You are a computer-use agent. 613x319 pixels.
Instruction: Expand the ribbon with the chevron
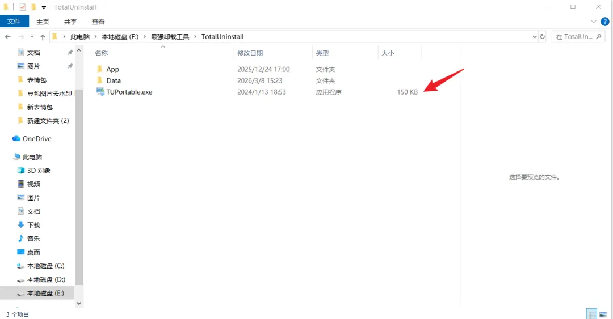tap(594, 22)
